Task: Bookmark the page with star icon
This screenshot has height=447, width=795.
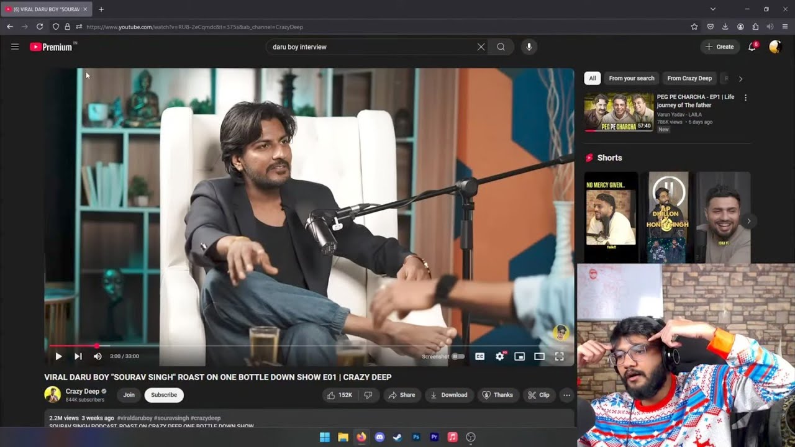Action: pos(694,27)
